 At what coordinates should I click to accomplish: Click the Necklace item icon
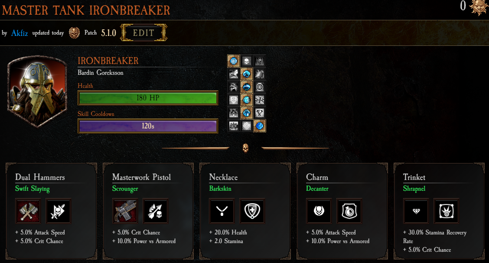222,211
